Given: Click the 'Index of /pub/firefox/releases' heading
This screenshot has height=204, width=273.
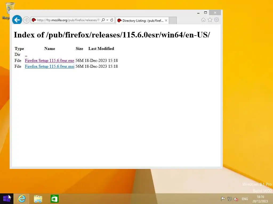Looking at the screenshot, I should (x=112, y=35).
